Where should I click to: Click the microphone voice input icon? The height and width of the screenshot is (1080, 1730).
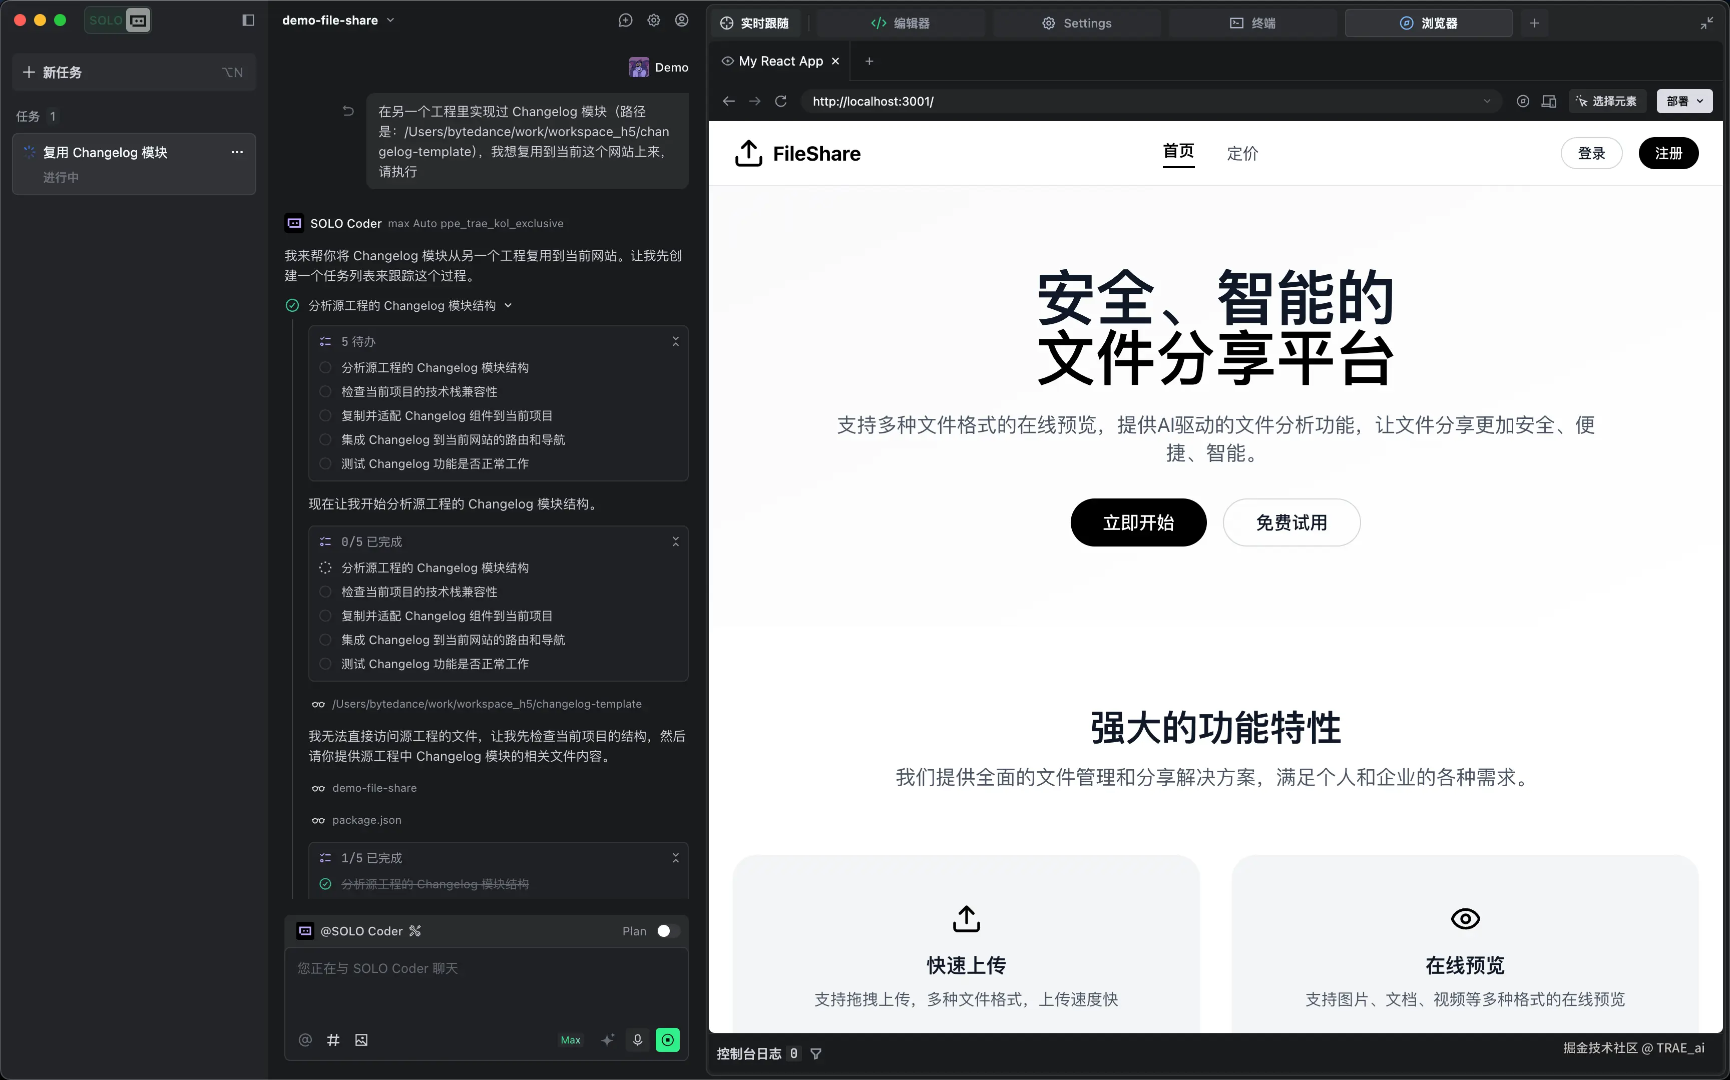(637, 1040)
